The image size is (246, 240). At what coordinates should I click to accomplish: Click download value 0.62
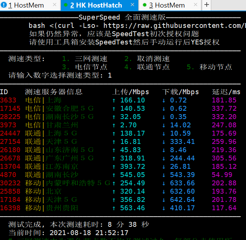click(x=178, y=109)
